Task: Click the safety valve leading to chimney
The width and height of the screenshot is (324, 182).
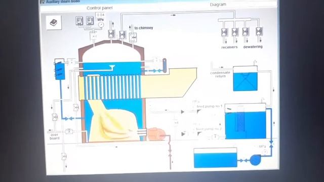Action: coord(133,37)
